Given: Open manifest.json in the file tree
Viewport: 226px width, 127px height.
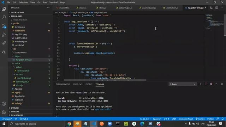Looking at the screenshot, I should point(30,42).
